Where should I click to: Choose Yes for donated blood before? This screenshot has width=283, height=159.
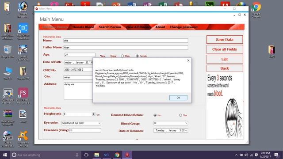(180, 115)
